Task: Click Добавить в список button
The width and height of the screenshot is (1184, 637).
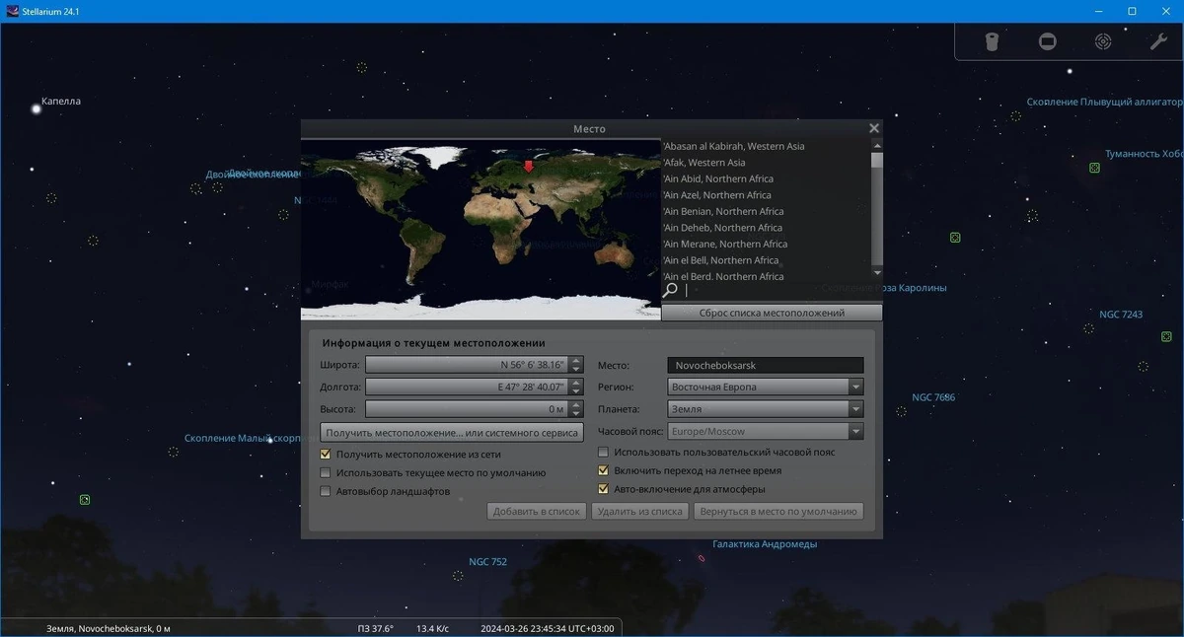Action: (537, 512)
